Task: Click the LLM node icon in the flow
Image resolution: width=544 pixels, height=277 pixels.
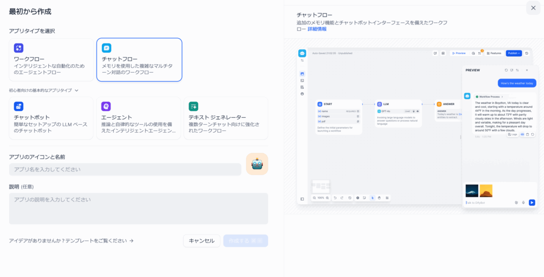Action: pyautogui.click(x=379, y=104)
